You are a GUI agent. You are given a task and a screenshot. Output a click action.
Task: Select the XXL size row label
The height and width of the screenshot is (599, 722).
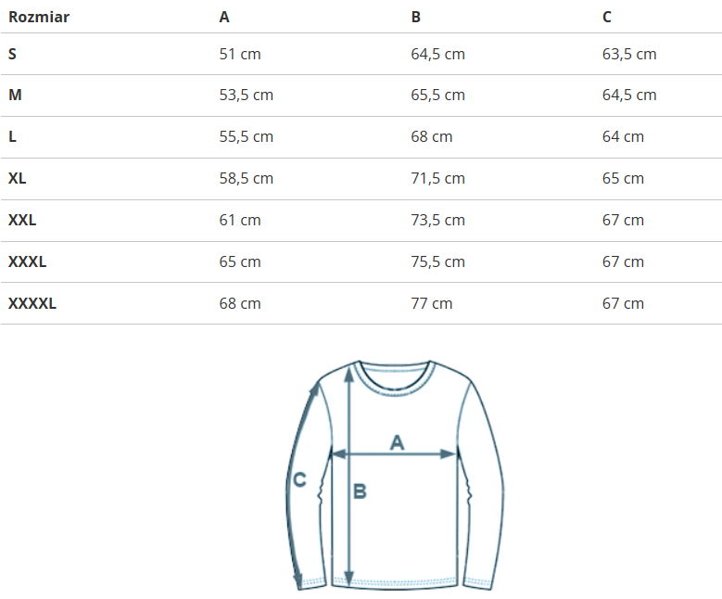(22, 220)
